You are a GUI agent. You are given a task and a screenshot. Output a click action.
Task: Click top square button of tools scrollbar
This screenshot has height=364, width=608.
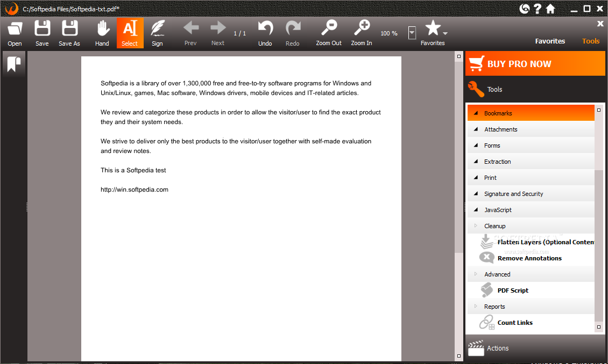(599, 110)
